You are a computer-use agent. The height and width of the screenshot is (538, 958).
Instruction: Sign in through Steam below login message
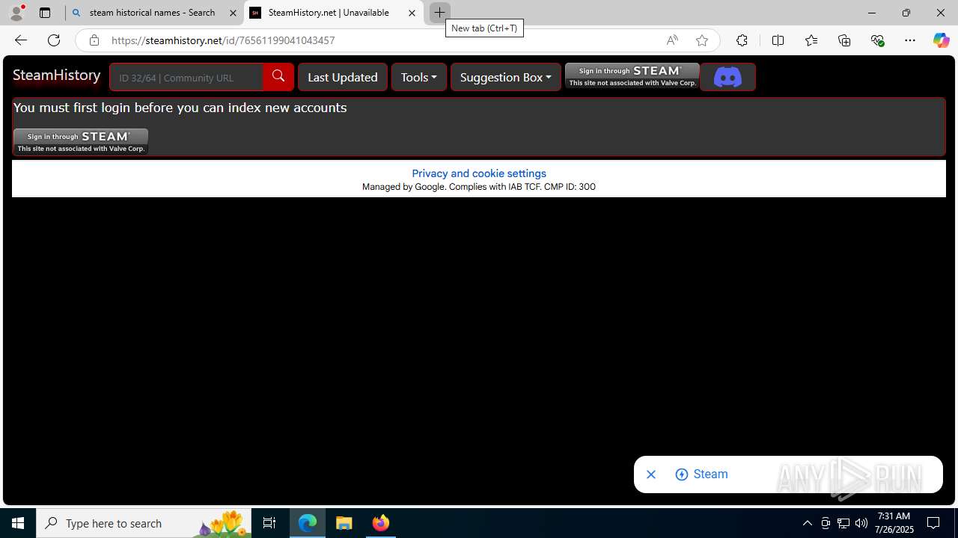81,141
